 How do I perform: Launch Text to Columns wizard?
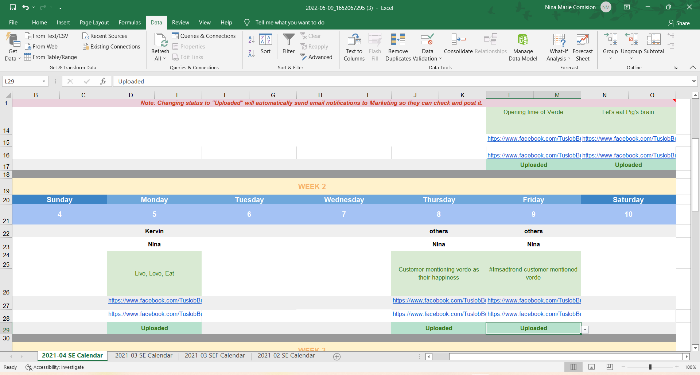tap(354, 47)
